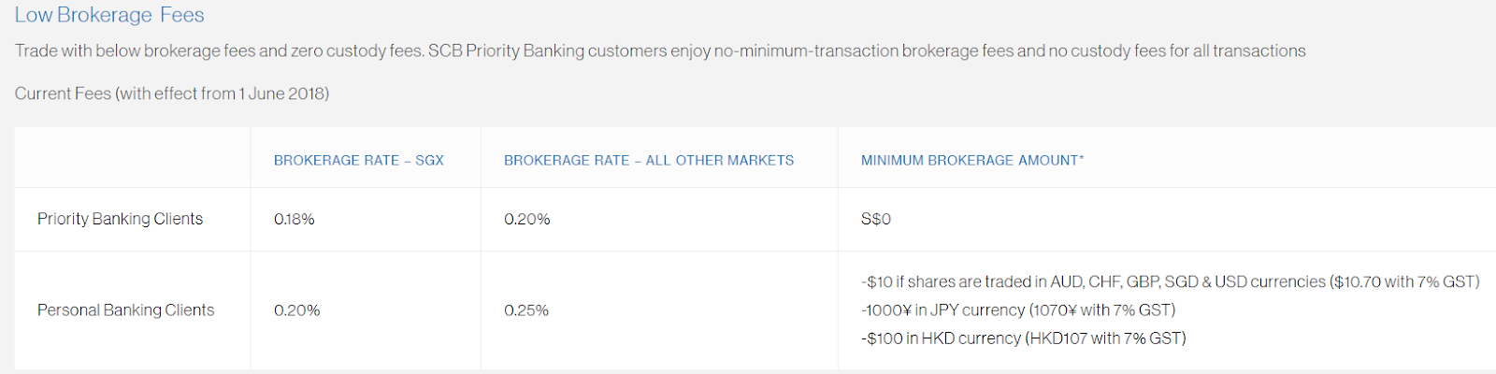Image resolution: width=1496 pixels, height=374 pixels.
Task: Click the "Priority Banking Clients" row label
Action: pos(120,219)
